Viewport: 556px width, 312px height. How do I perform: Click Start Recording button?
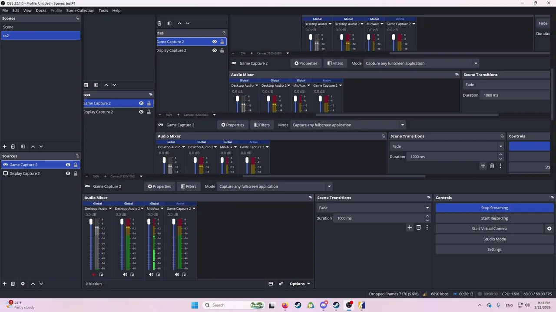(x=494, y=218)
